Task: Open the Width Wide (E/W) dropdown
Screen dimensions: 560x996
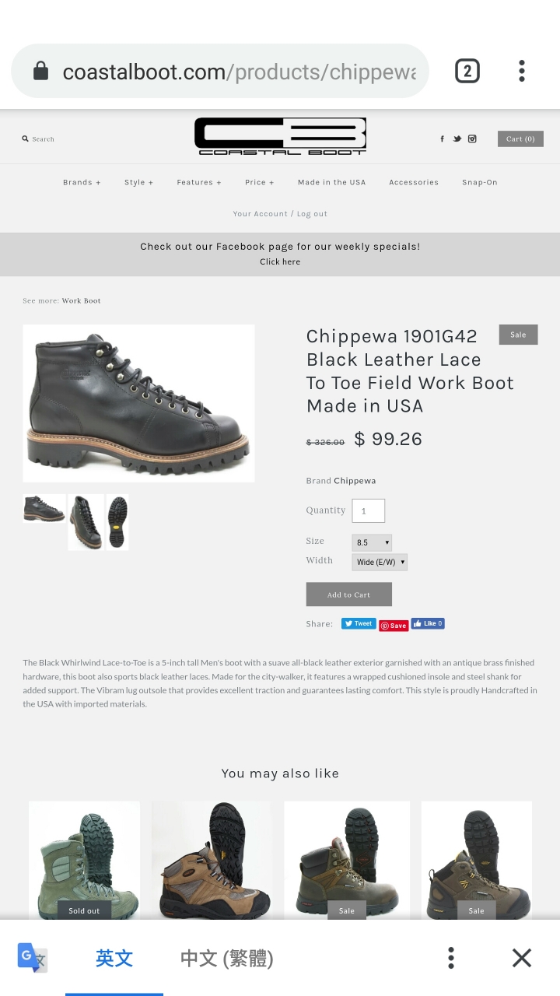Action: tap(380, 562)
